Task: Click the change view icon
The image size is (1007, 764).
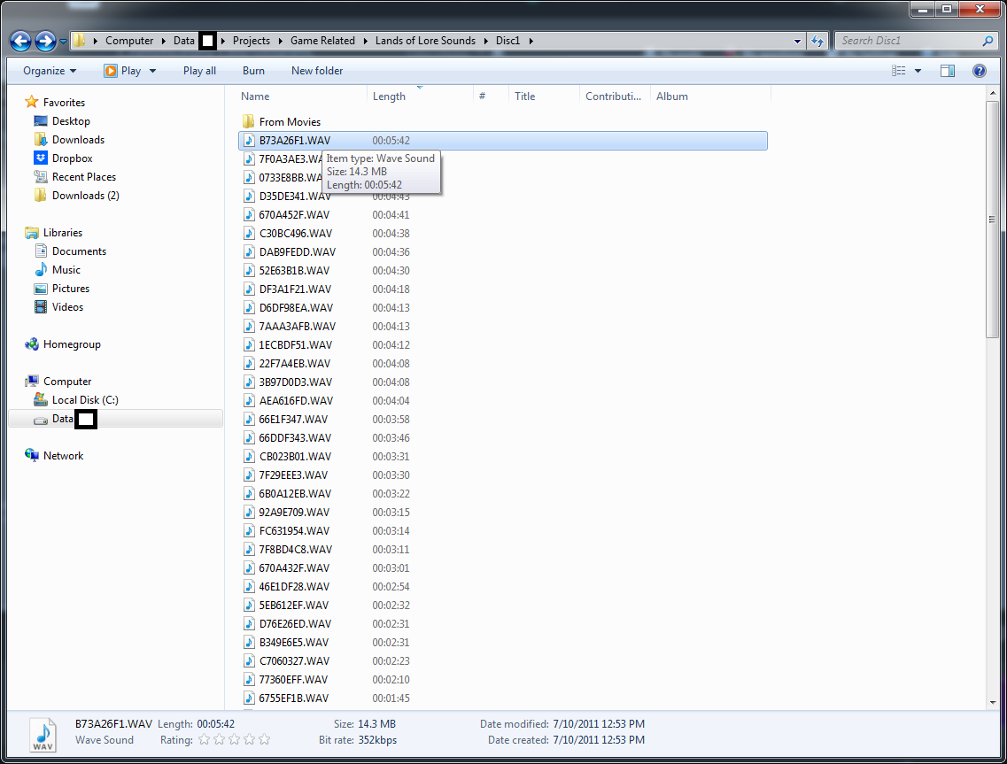Action: click(x=898, y=71)
